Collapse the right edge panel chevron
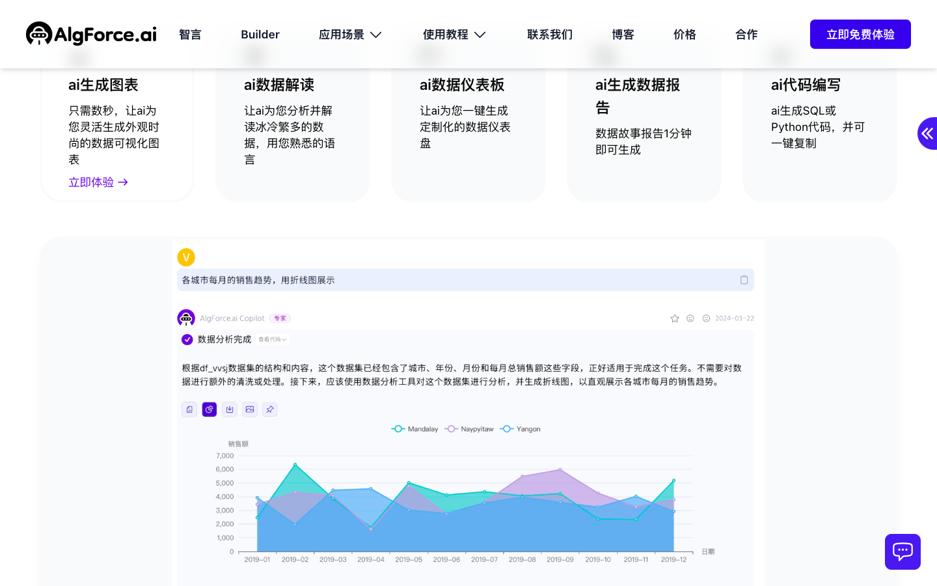937x586 pixels. (927, 133)
